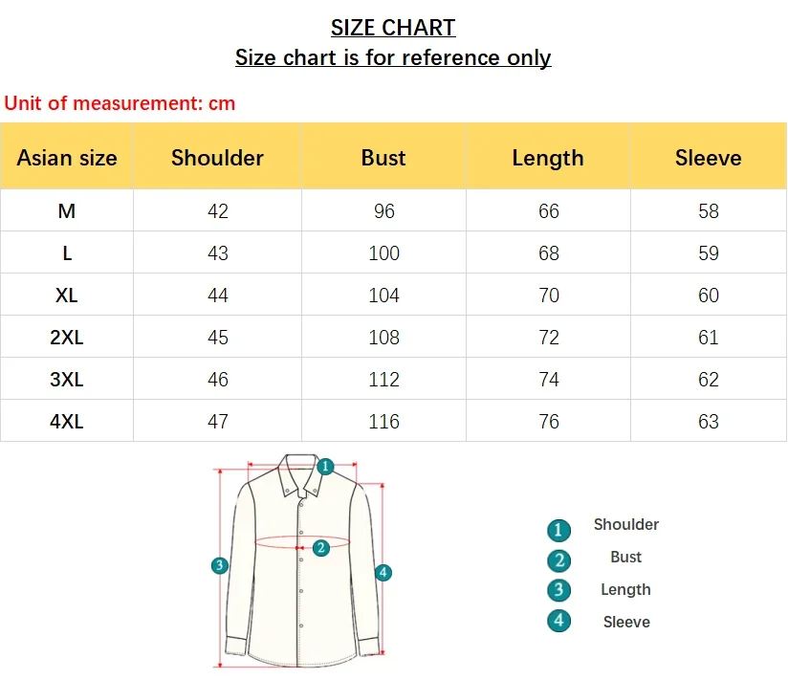Select the 2XL size row label
The image size is (788, 680).
[x=67, y=338]
